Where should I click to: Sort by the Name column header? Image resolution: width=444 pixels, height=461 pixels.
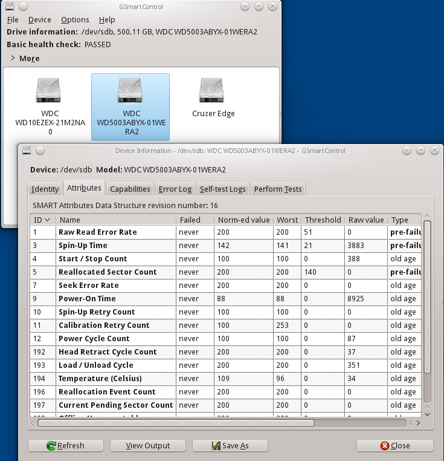pyautogui.click(x=116, y=220)
